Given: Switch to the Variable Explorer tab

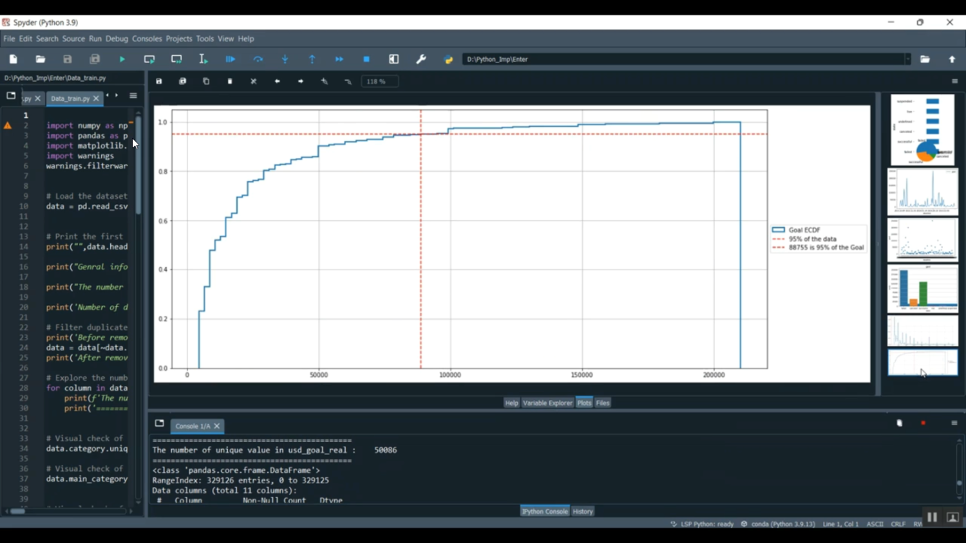Looking at the screenshot, I should (547, 403).
